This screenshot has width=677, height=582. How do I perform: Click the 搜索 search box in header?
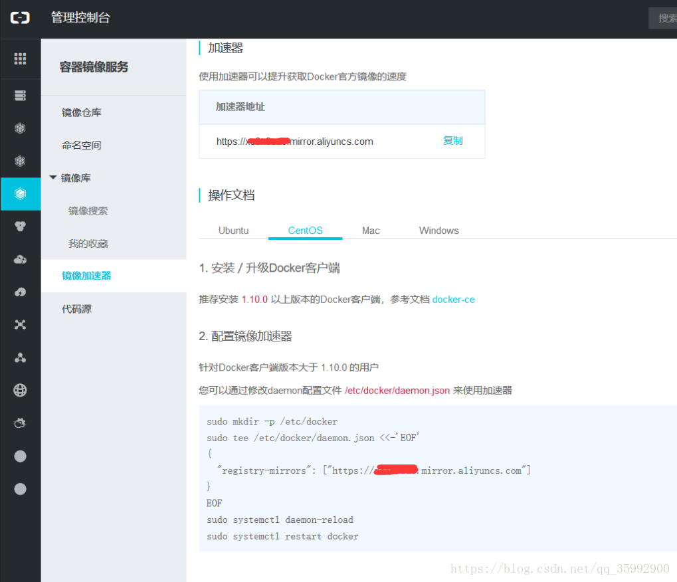click(663, 18)
